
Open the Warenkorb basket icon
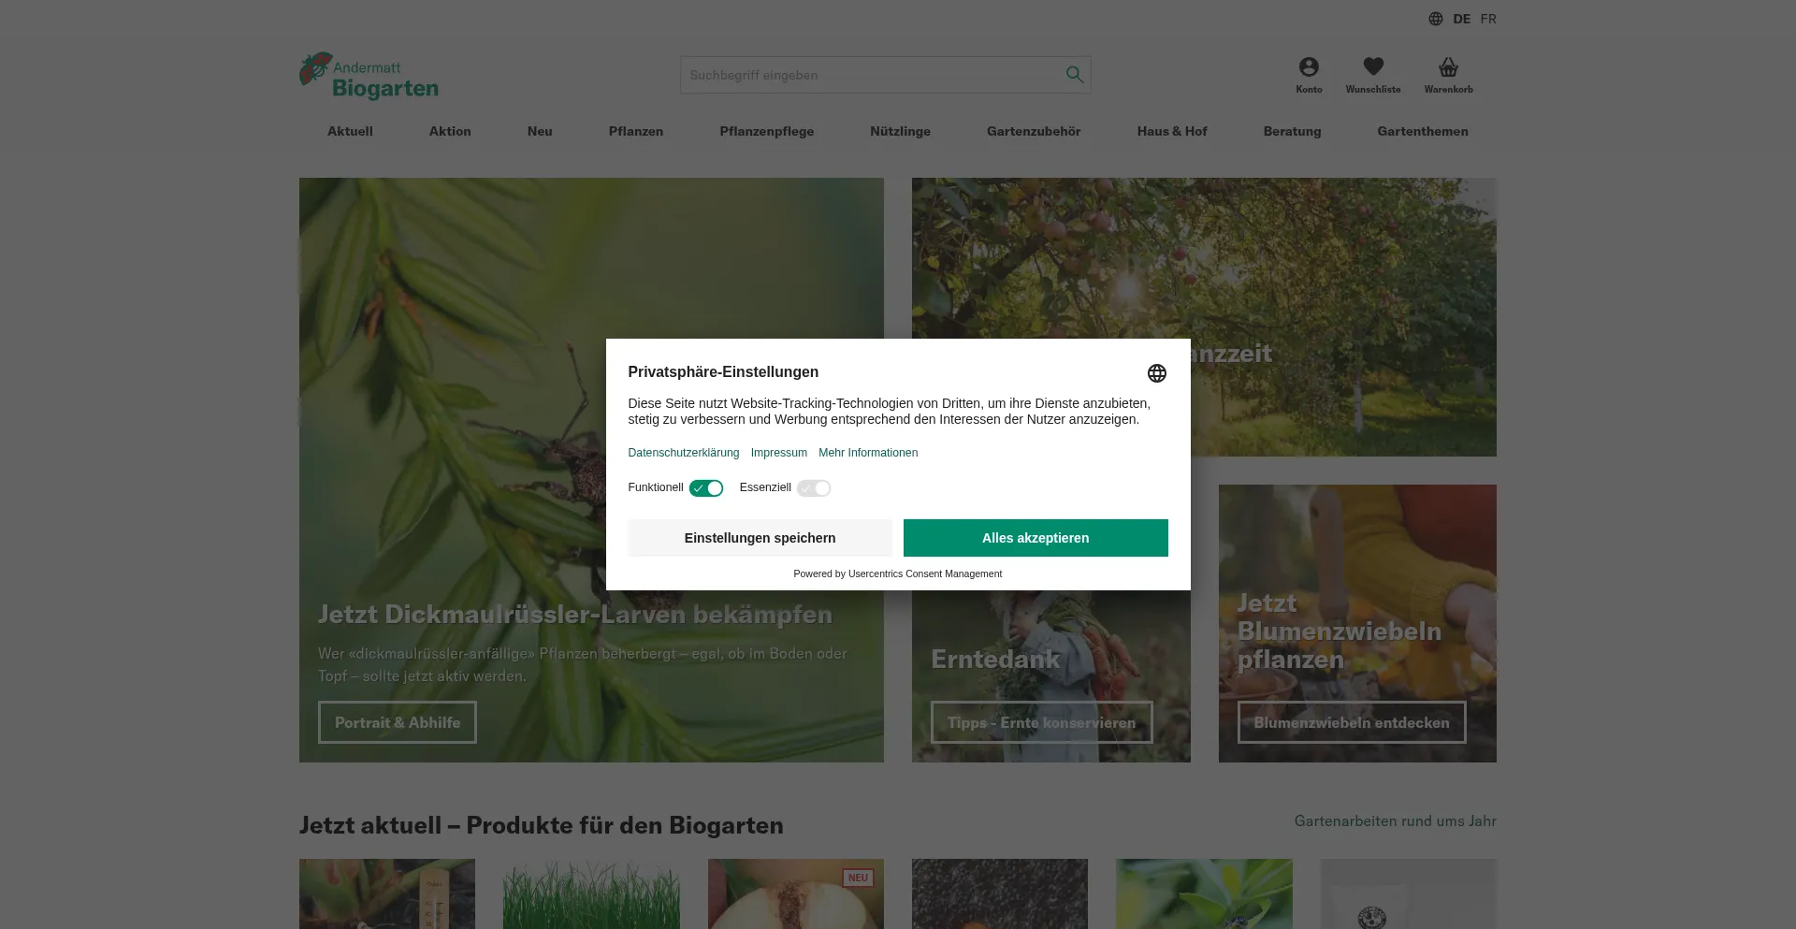[1448, 67]
